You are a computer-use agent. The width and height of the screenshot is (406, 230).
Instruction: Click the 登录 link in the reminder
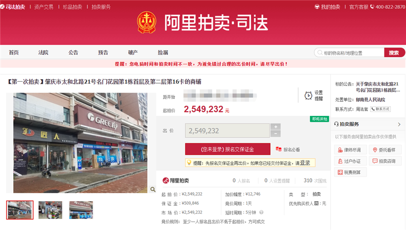pyautogui.click(x=305, y=163)
